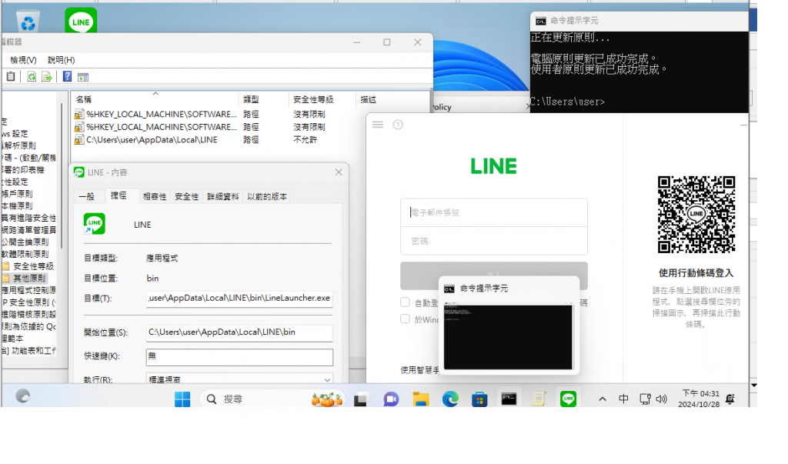Toggle the 於Windows startup checkbox in LINE
Viewport: 788px width, 464px height.
[405, 319]
